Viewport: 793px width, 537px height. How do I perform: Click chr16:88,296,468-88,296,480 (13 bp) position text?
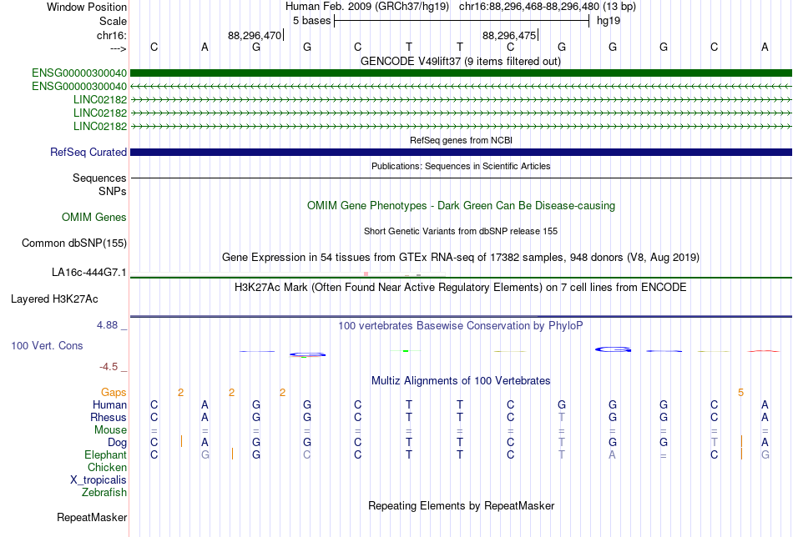pyautogui.click(x=548, y=7)
